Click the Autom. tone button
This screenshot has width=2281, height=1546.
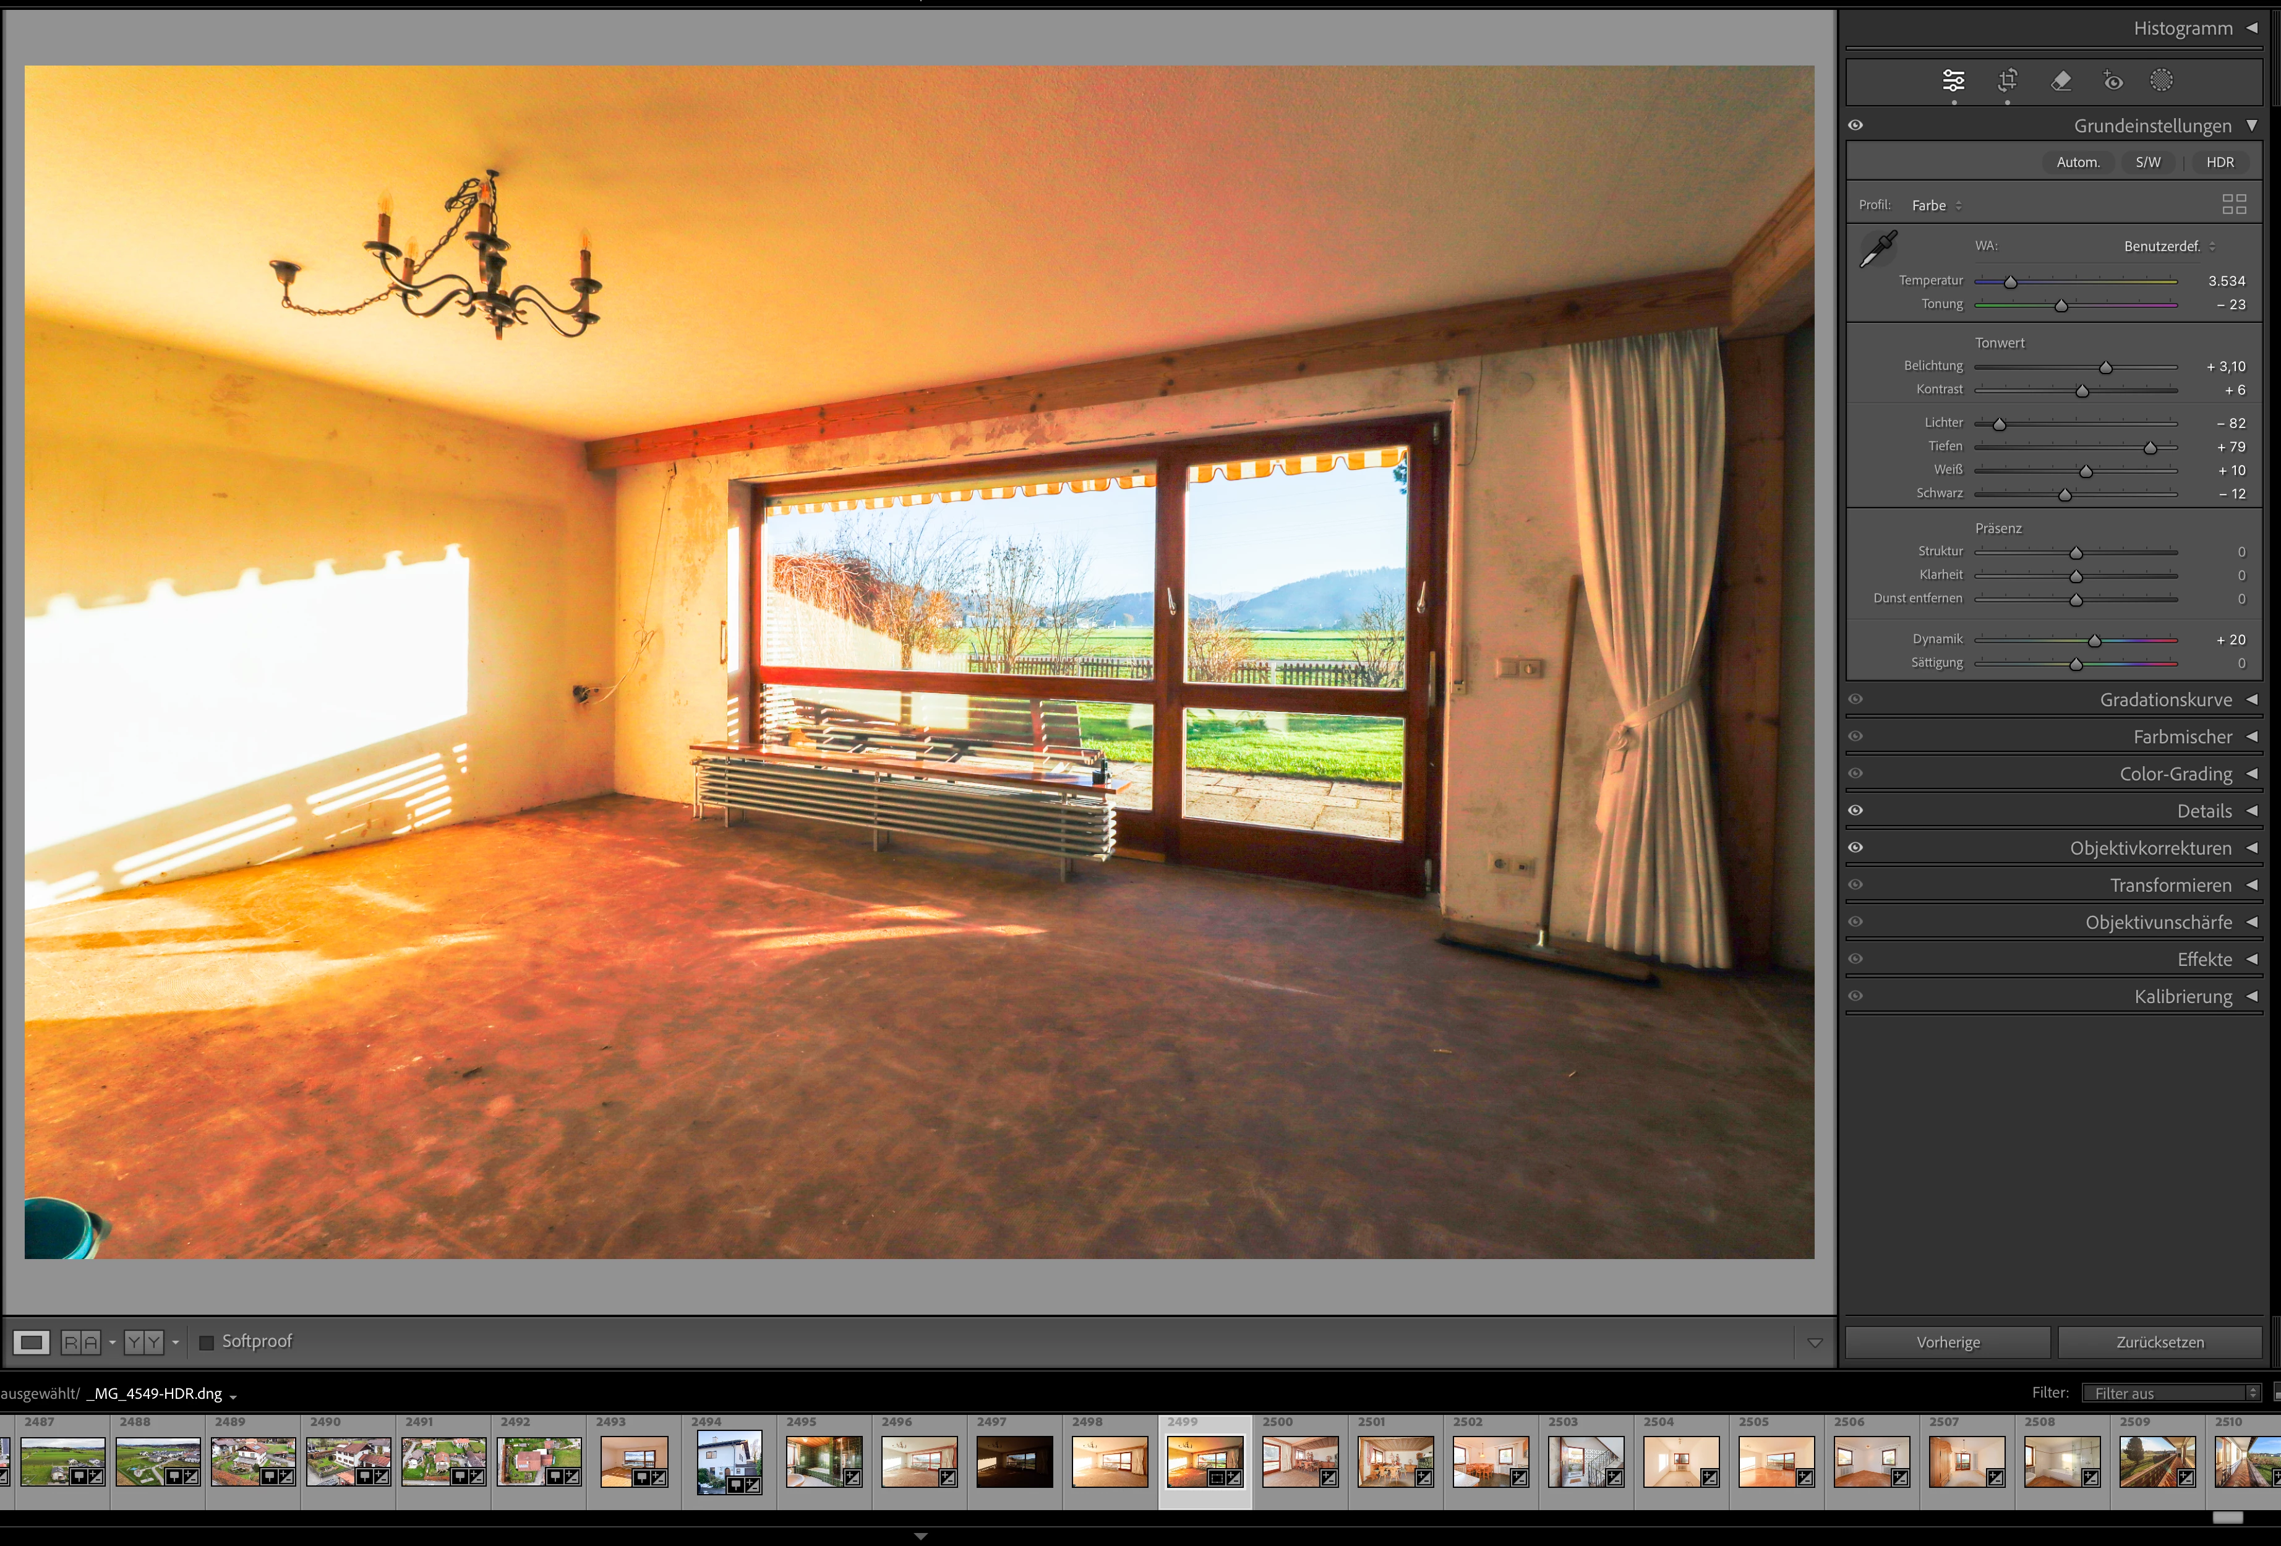point(2078,163)
